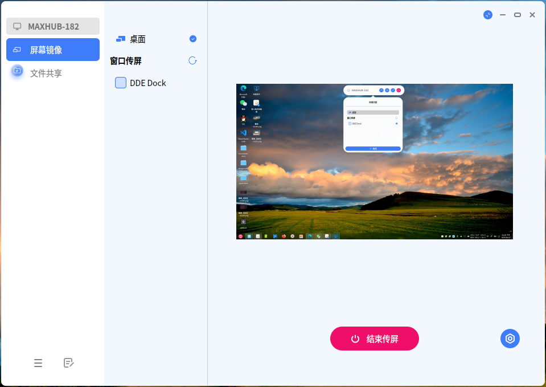
Task: Click the mirrored desktop preview thumbnail
Action: [x=374, y=161]
